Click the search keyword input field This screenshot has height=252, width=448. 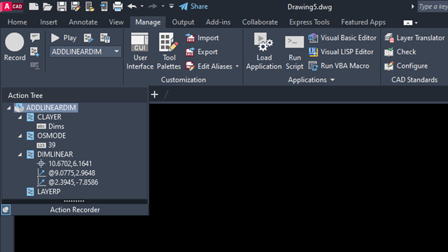tap(433, 6)
